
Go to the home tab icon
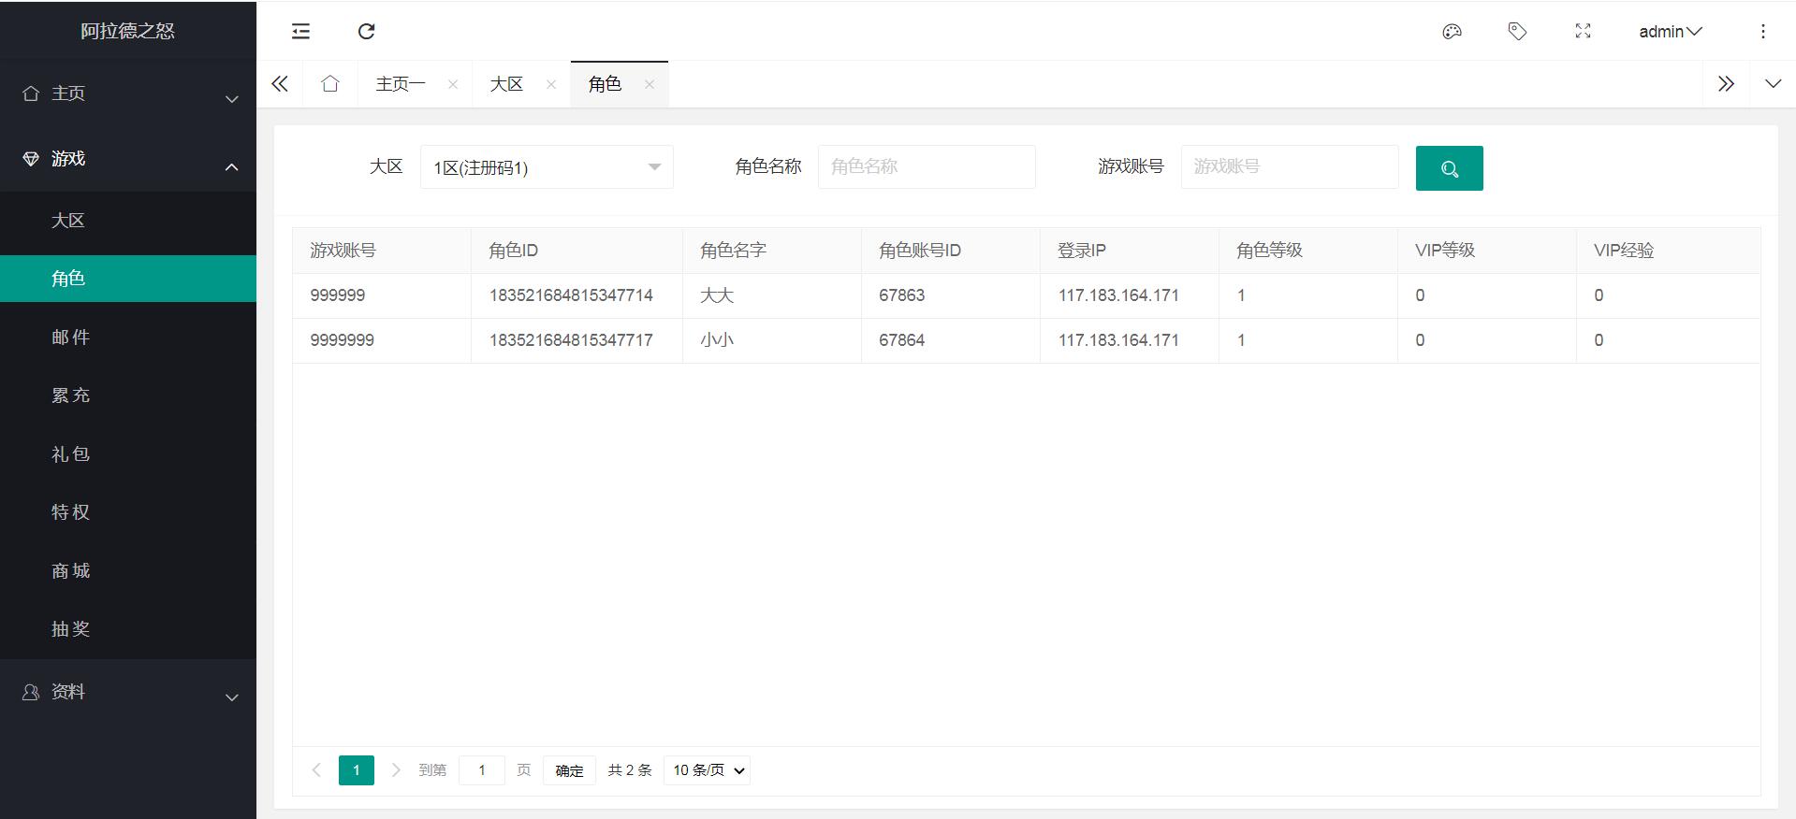[x=329, y=84]
